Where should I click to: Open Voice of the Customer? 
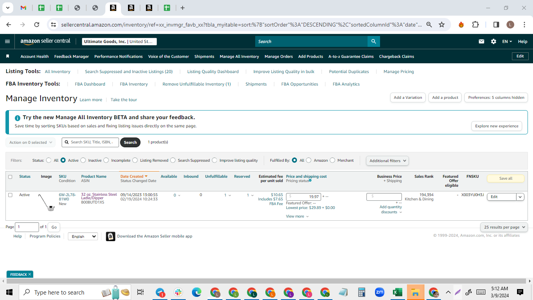click(169, 56)
